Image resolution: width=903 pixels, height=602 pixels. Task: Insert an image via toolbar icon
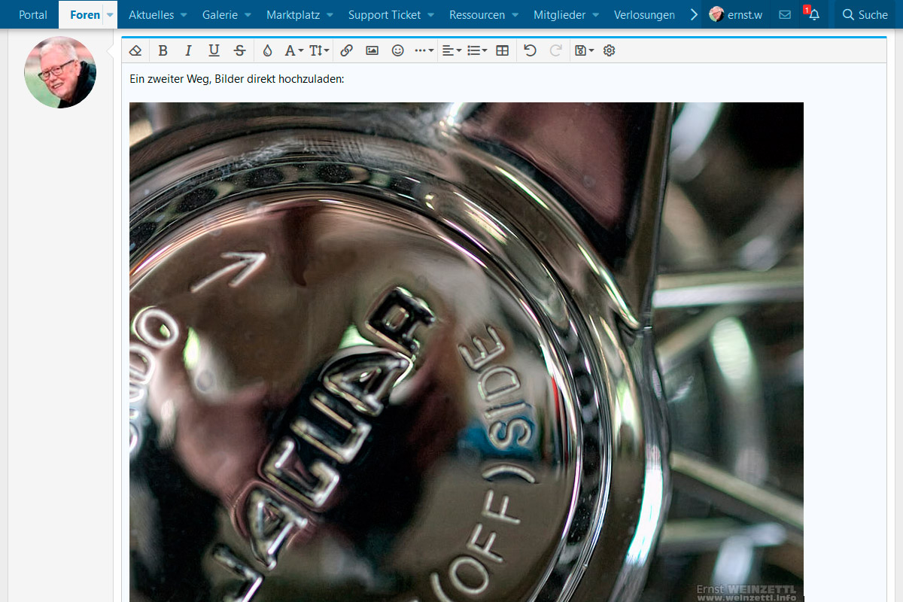(372, 50)
